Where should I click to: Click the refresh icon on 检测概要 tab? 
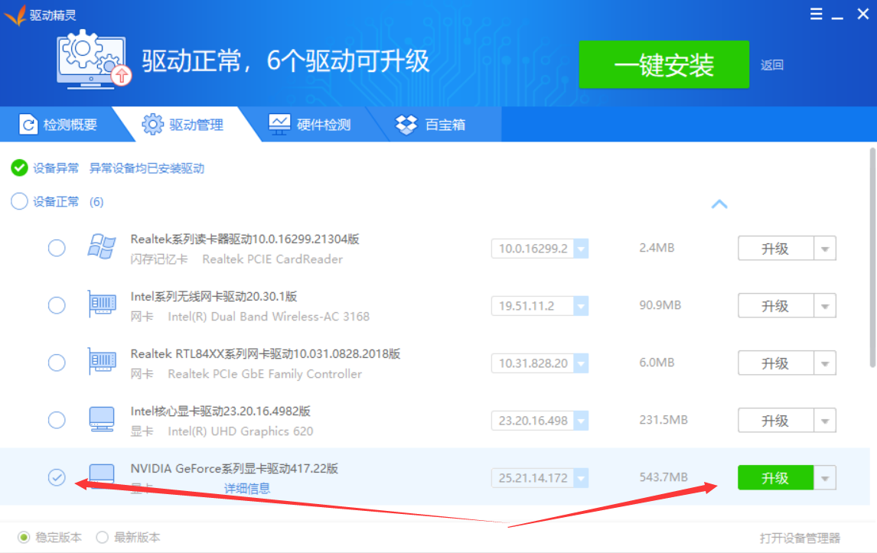(27, 124)
